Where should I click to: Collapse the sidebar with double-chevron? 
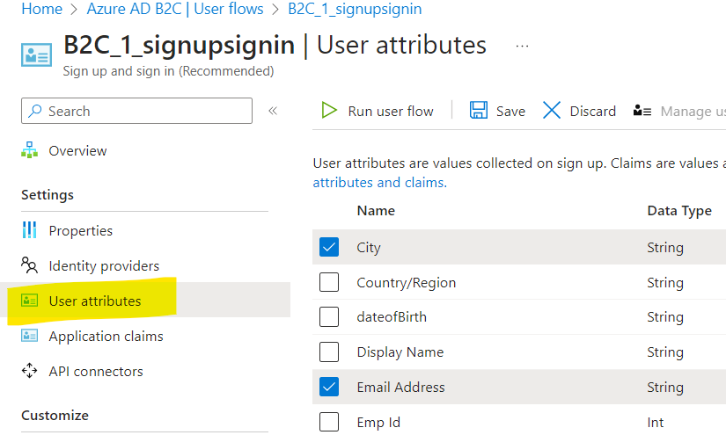pos(273,111)
